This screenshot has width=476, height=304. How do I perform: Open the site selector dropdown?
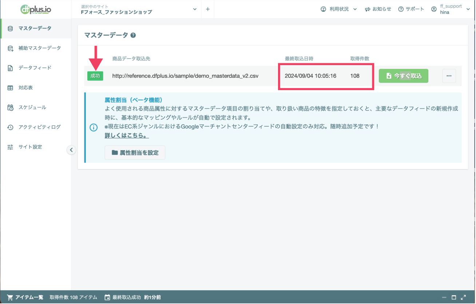(x=139, y=9)
